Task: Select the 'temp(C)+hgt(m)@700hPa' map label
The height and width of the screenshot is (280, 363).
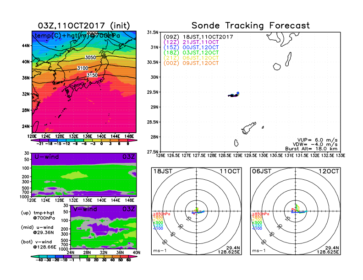Action: (77, 36)
